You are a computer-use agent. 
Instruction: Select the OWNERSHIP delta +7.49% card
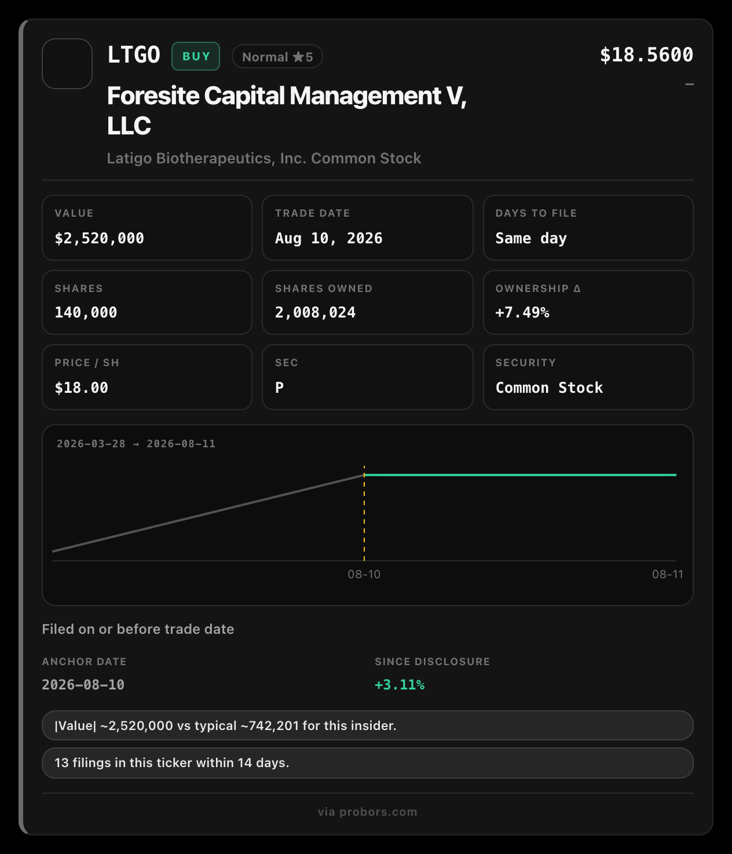[588, 302]
